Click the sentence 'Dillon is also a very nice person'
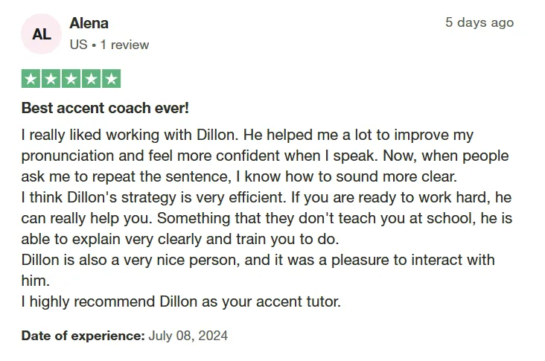Screen dimensions: 545x361 coord(130,260)
